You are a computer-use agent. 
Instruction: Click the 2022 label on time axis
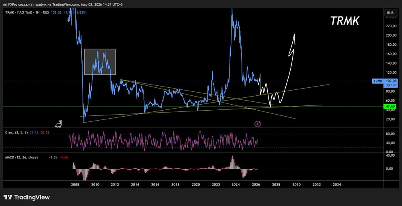pos(215,184)
